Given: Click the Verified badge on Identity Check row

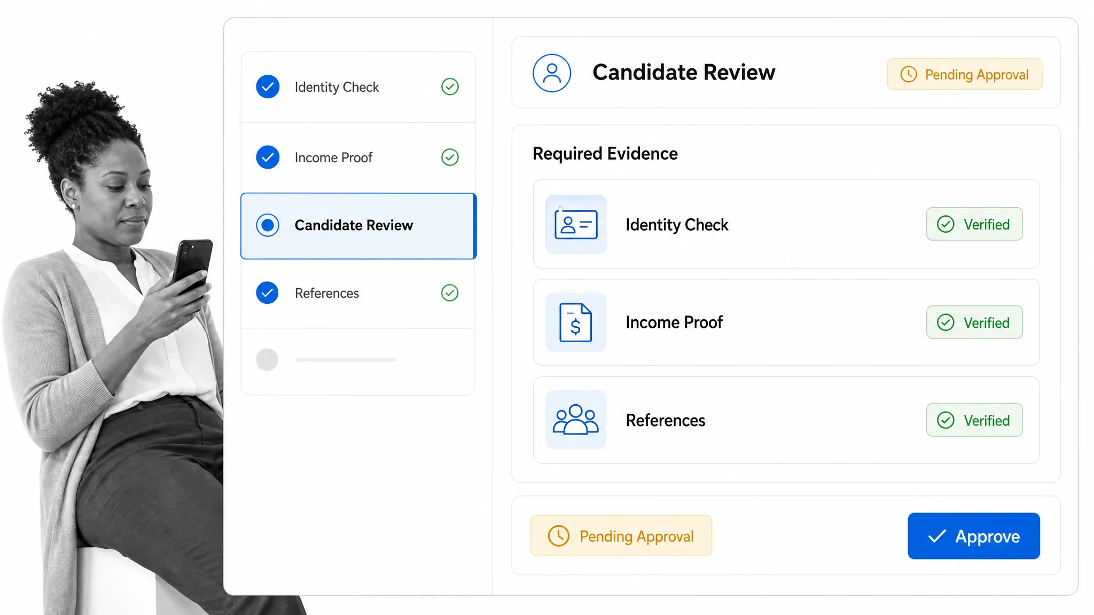Looking at the screenshot, I should tap(974, 224).
